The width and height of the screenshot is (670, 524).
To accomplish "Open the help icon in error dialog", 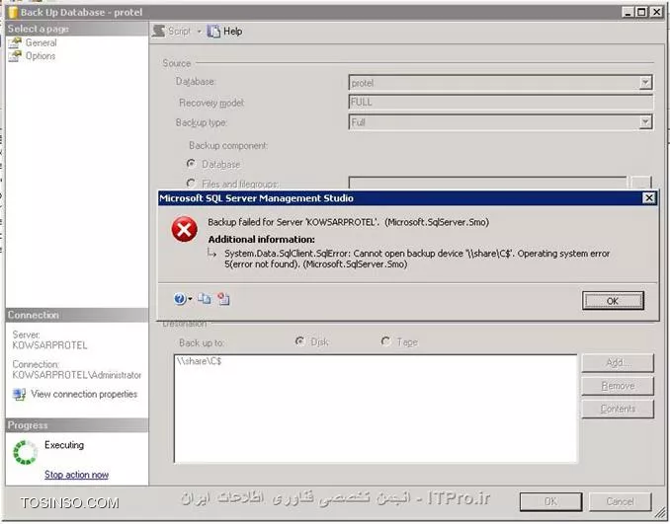I will point(180,299).
